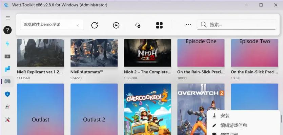
Task: Select the Episode One placeholder cover
Action: 201,53
